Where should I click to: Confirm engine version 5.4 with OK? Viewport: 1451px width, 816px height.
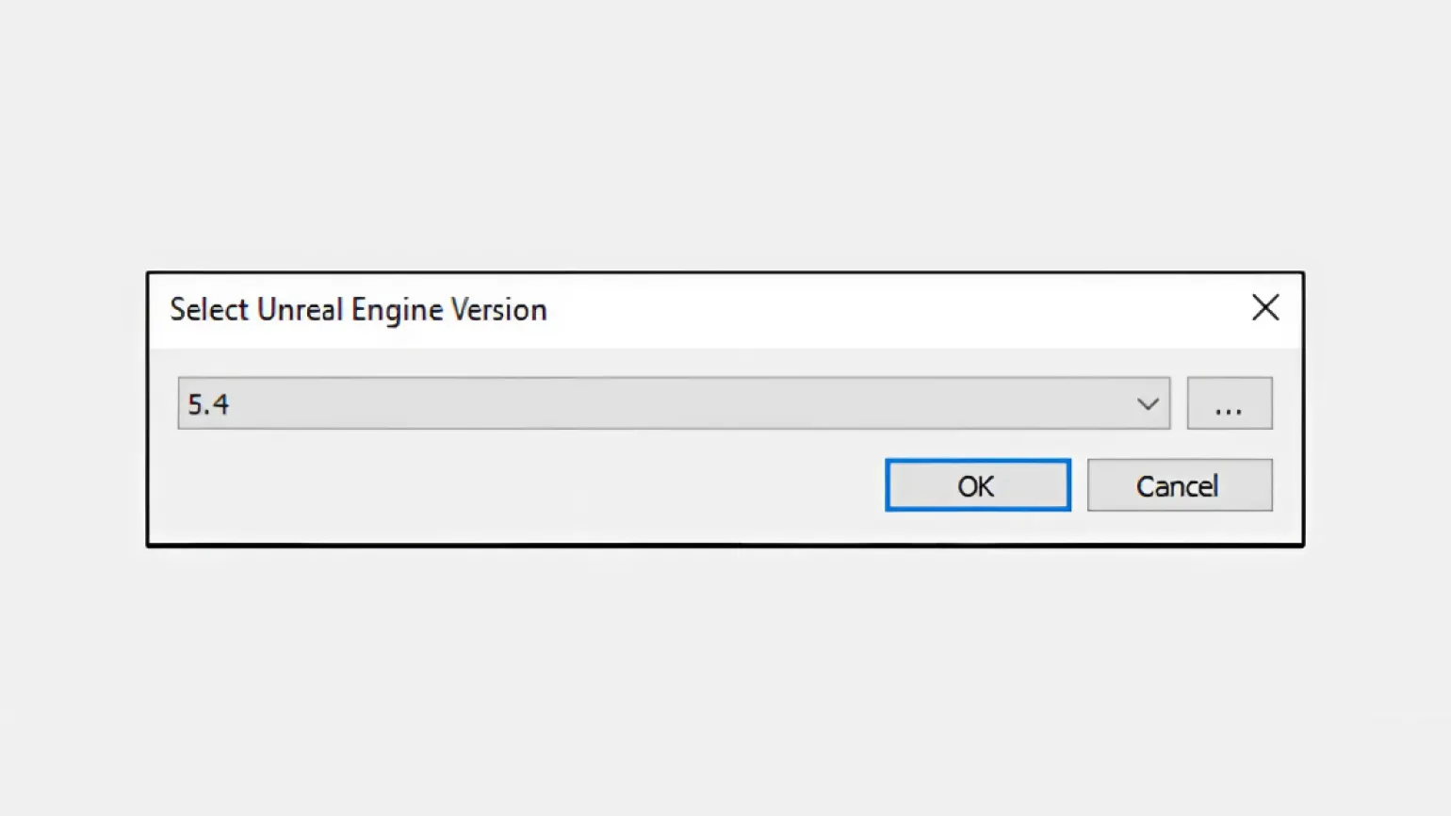(x=977, y=485)
